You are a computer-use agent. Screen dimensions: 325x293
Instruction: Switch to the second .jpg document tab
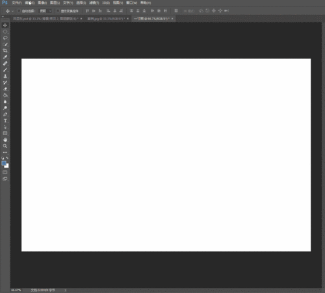click(x=106, y=19)
